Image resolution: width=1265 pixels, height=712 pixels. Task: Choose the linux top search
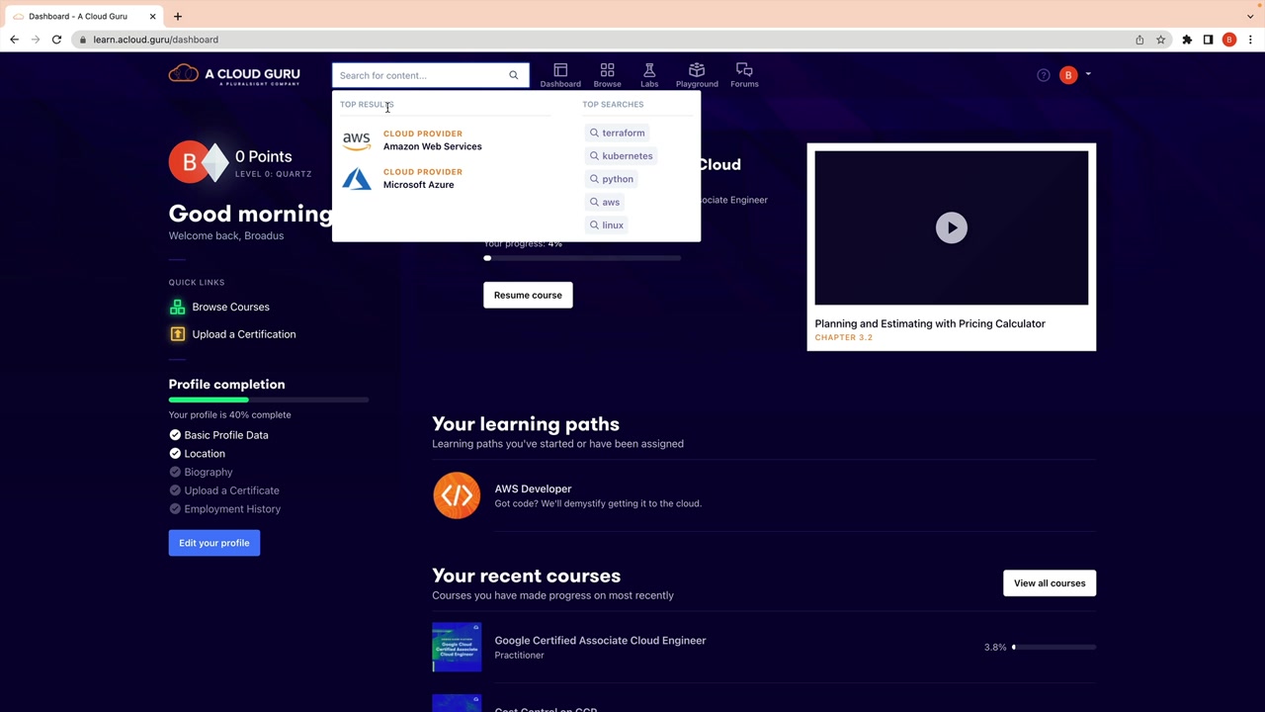pyautogui.click(x=607, y=225)
